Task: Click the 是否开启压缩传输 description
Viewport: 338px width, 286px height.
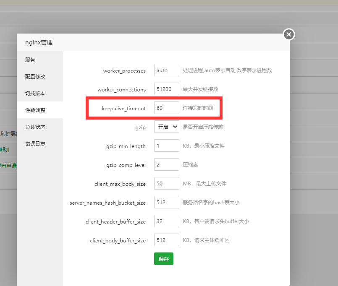Action: 203,127
